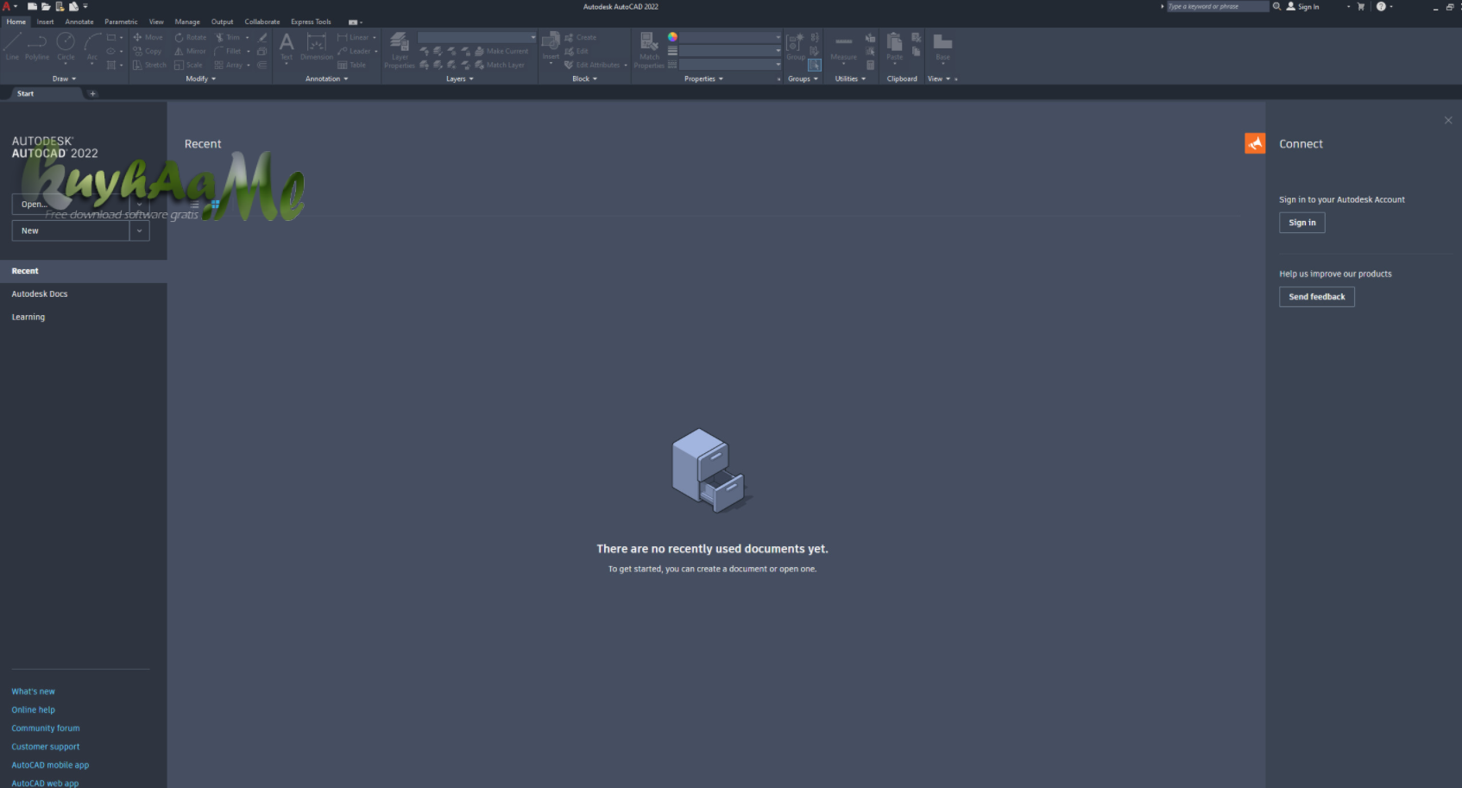Click the Open... button
The height and width of the screenshot is (788, 1462).
pos(71,205)
